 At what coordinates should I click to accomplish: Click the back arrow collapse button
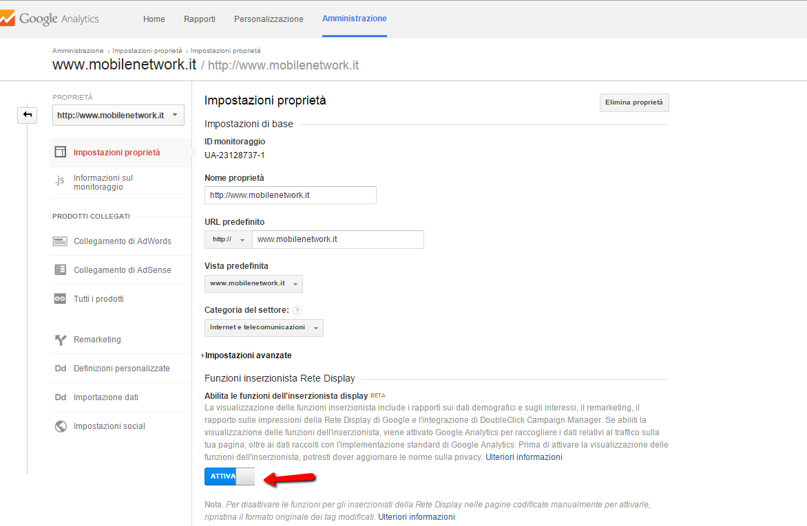pyautogui.click(x=28, y=115)
